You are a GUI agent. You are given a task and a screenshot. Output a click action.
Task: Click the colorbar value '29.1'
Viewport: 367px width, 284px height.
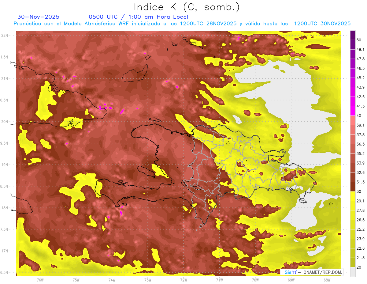(x=361, y=201)
